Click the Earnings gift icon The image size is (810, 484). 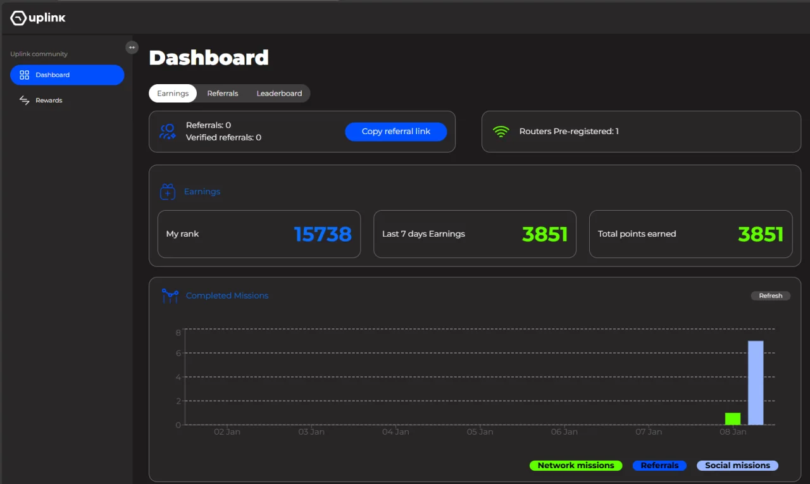coord(168,192)
